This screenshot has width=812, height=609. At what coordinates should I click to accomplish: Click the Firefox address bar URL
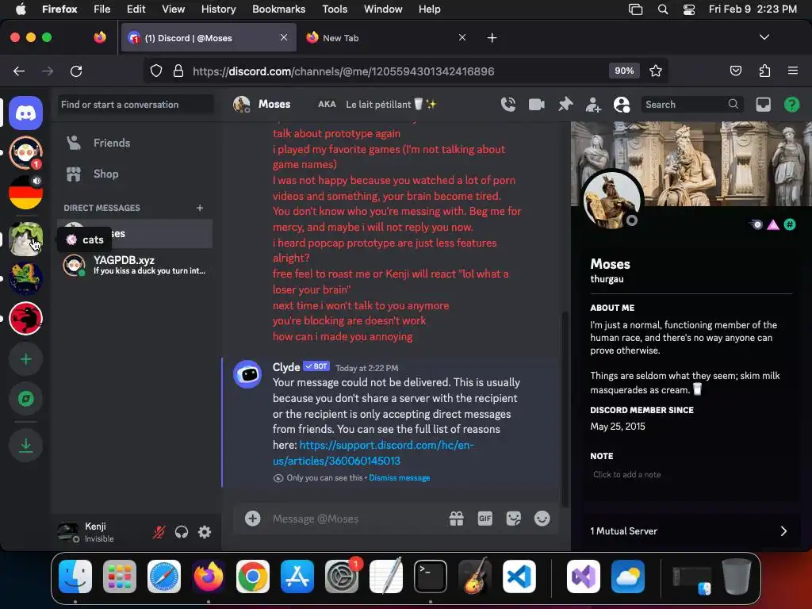(343, 71)
